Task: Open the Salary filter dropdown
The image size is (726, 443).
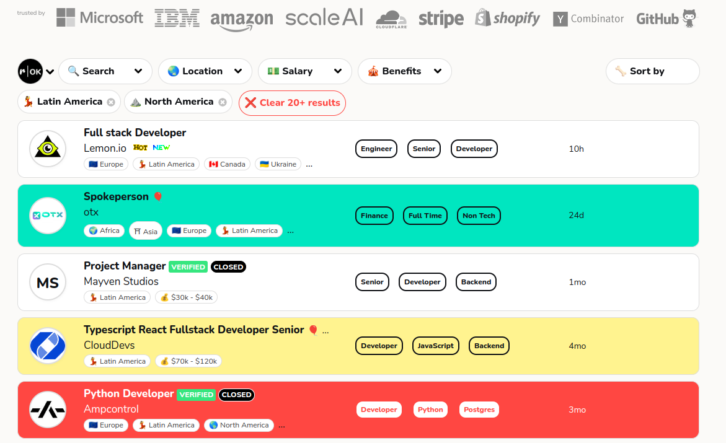Action: pyautogui.click(x=305, y=71)
